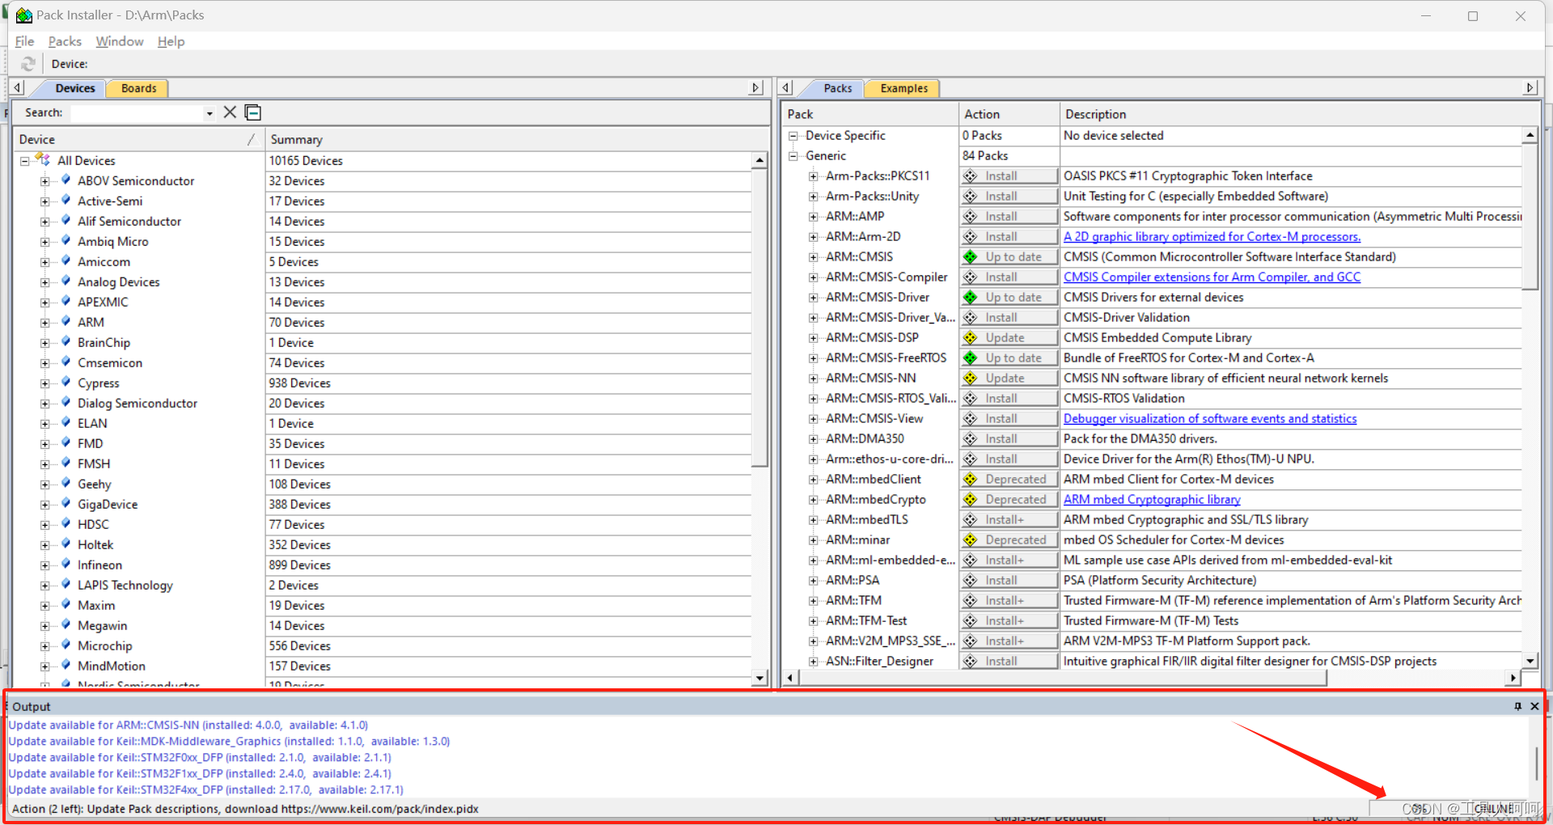Image resolution: width=1553 pixels, height=825 pixels.
Task: Open ARM mbed Cryptographic library link
Action: [x=1152, y=500]
